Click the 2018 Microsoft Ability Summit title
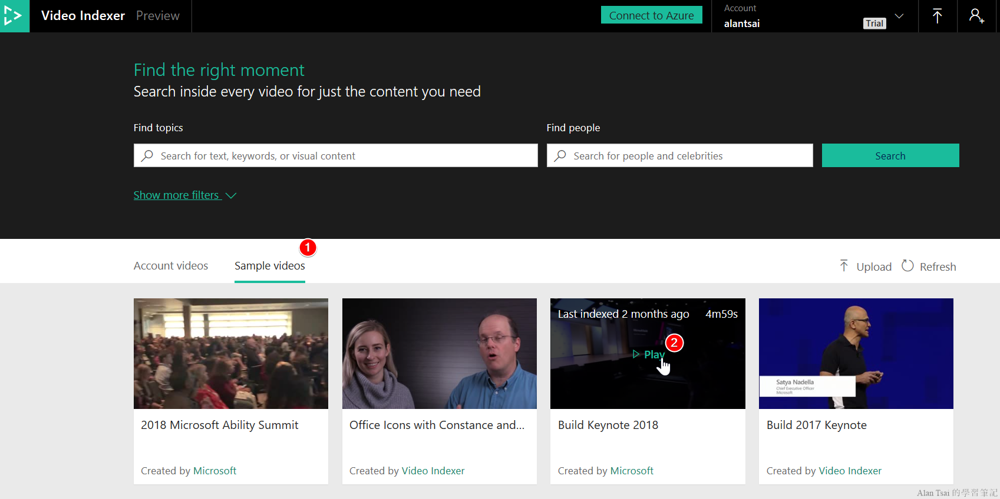Screen dimensions: 1000x499 coord(220,425)
